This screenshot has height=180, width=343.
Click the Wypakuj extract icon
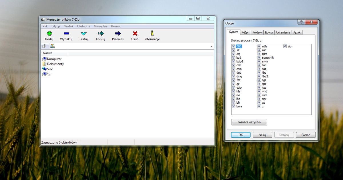(66, 34)
